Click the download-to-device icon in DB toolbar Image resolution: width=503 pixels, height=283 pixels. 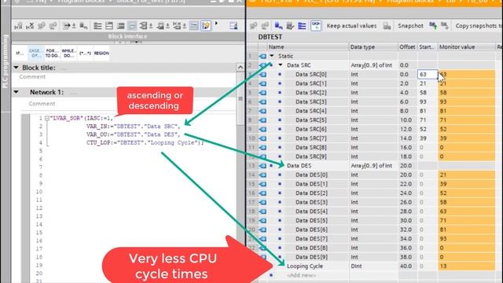tap(278, 26)
